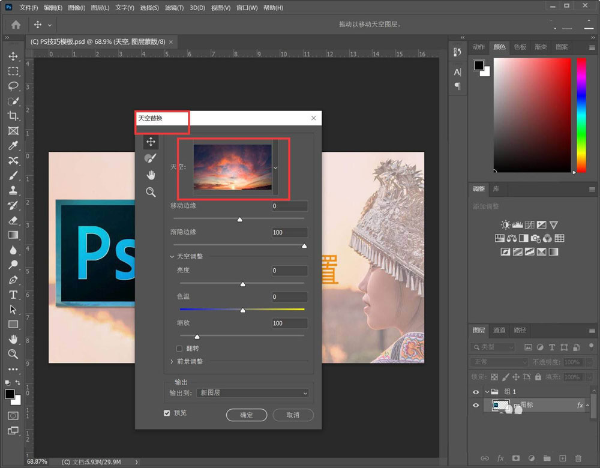Enable the 翻转 flip checkbox
600x468 pixels.
[179, 348]
